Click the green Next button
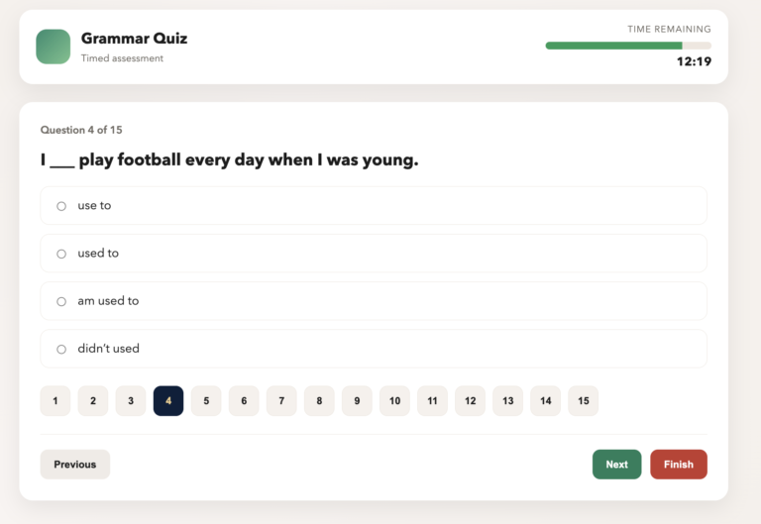Screen dimensions: 761x524 tap(616, 465)
